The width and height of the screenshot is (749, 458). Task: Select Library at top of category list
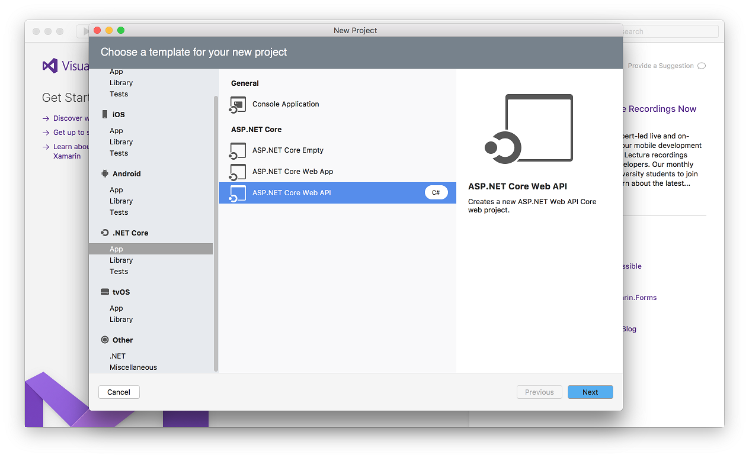coord(121,83)
